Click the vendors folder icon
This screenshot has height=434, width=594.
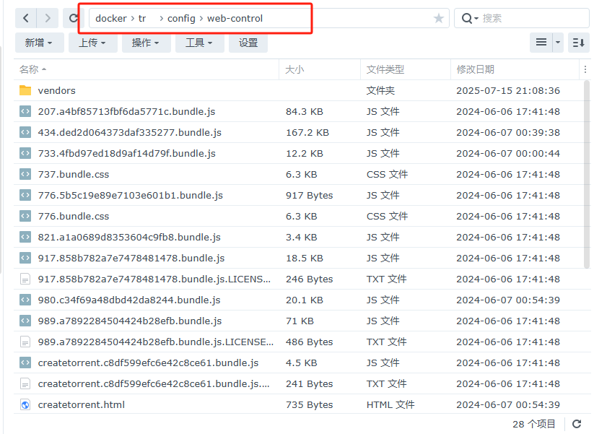pos(25,90)
